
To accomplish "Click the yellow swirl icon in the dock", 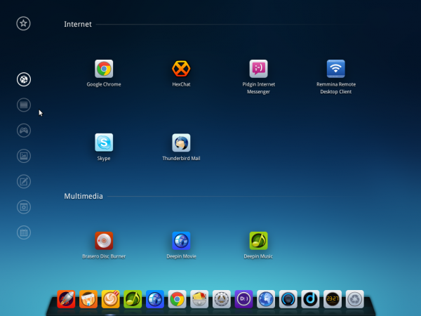I will tap(111, 299).
